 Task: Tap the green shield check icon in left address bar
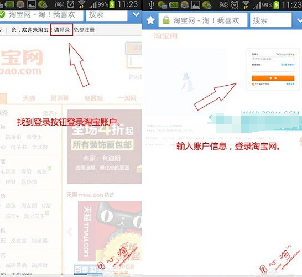pos(2,14)
